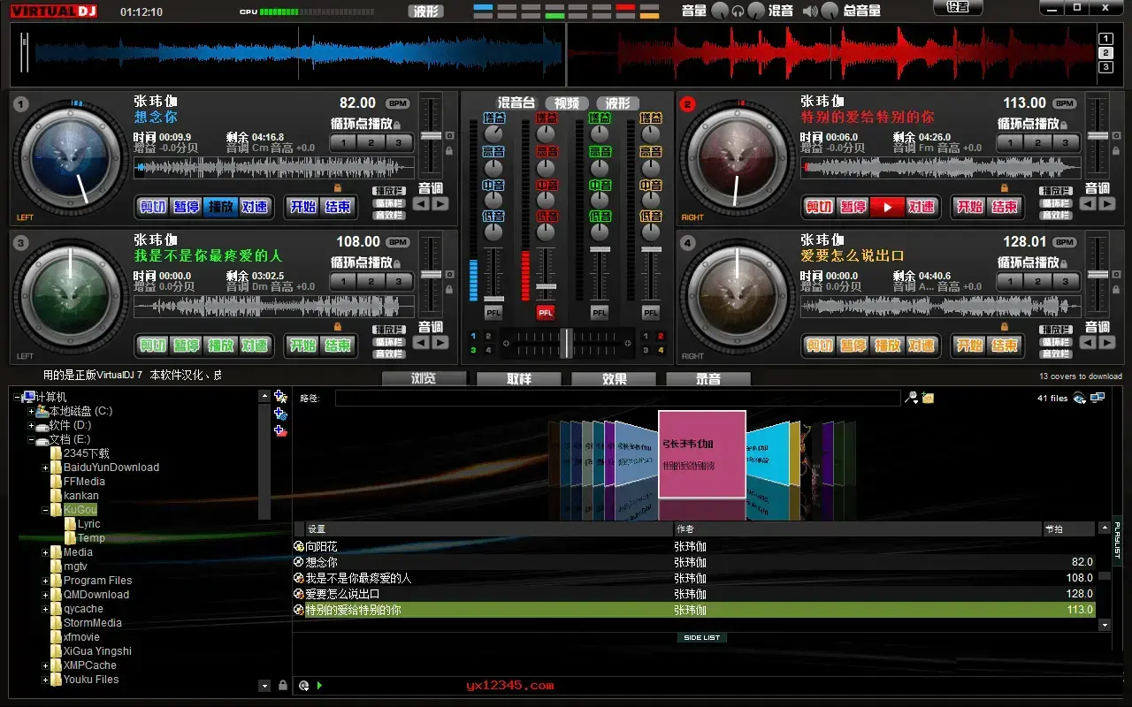Toggle PFL on the first mixer channel

click(493, 312)
